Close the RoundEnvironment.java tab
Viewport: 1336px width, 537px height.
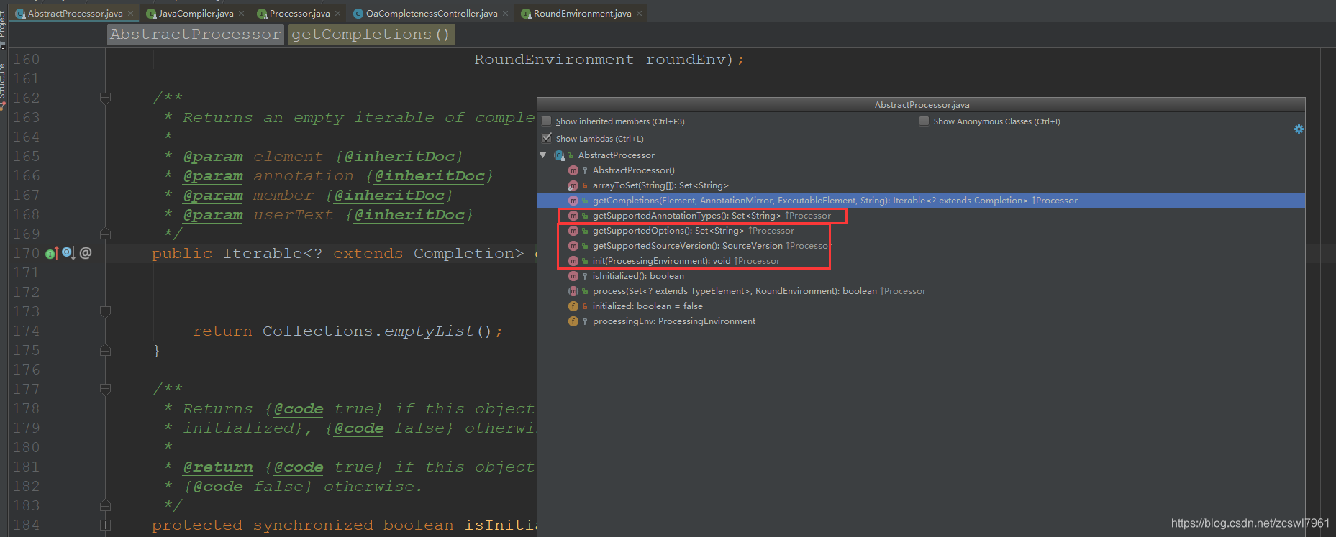pyautogui.click(x=639, y=14)
